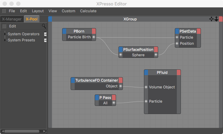Expand the System Presets tree item

(5, 40)
